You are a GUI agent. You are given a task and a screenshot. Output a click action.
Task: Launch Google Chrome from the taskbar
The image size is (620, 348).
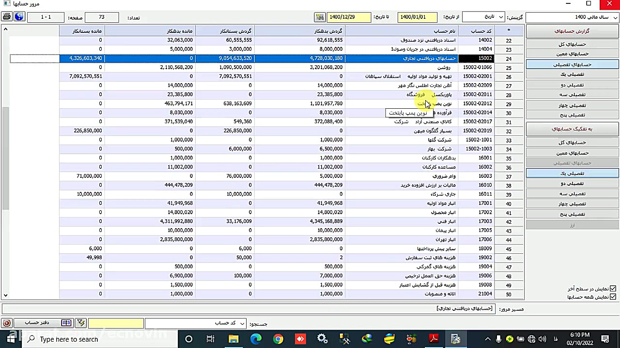278,339
